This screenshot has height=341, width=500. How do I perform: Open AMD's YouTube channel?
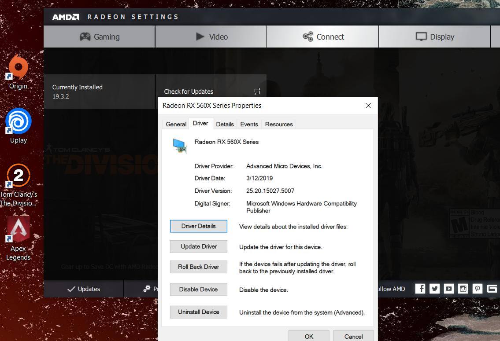pos(448,289)
